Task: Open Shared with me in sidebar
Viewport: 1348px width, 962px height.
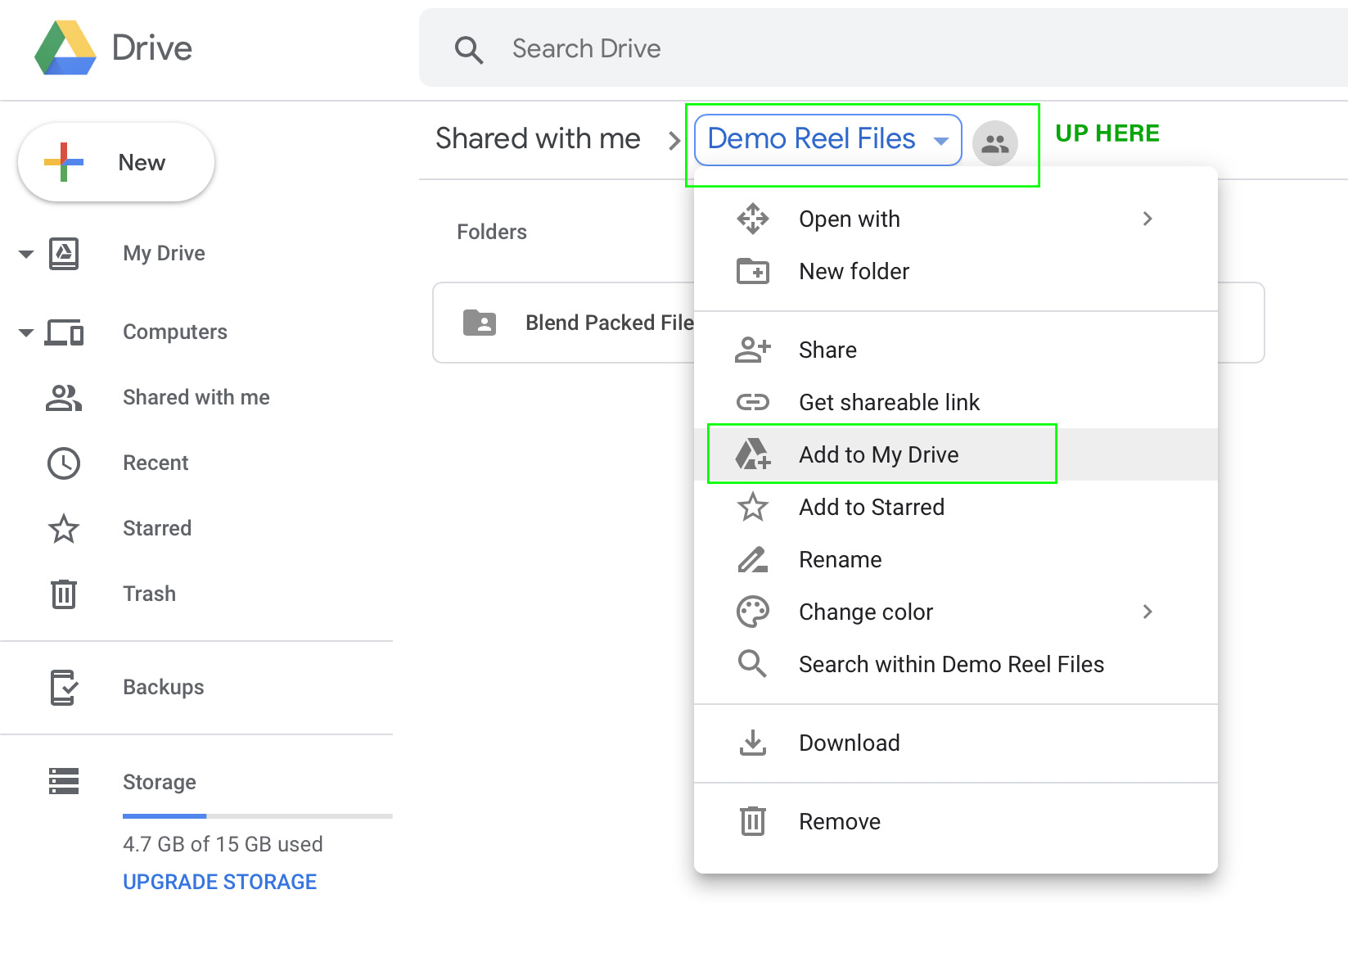Action: click(x=196, y=397)
